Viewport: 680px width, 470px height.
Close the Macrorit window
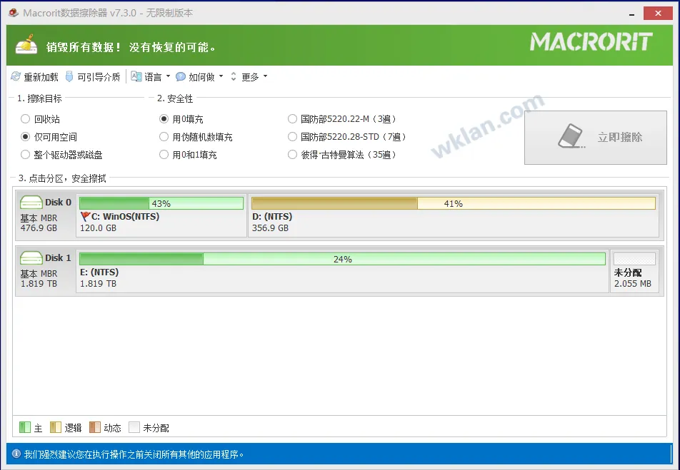[658, 14]
